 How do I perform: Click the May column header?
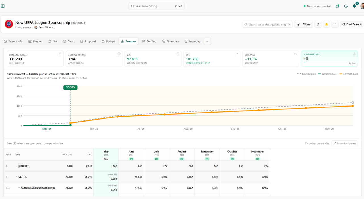(x=106, y=155)
